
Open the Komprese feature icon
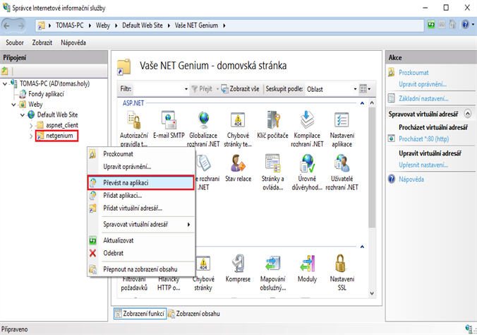[x=238, y=264]
